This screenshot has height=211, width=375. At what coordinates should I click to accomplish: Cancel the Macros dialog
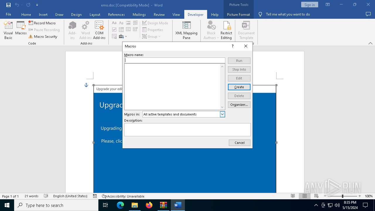(240, 143)
